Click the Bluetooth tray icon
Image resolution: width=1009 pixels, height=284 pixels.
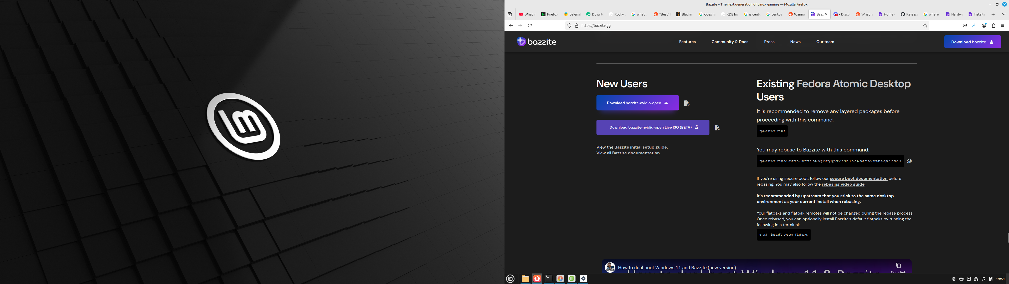954,279
